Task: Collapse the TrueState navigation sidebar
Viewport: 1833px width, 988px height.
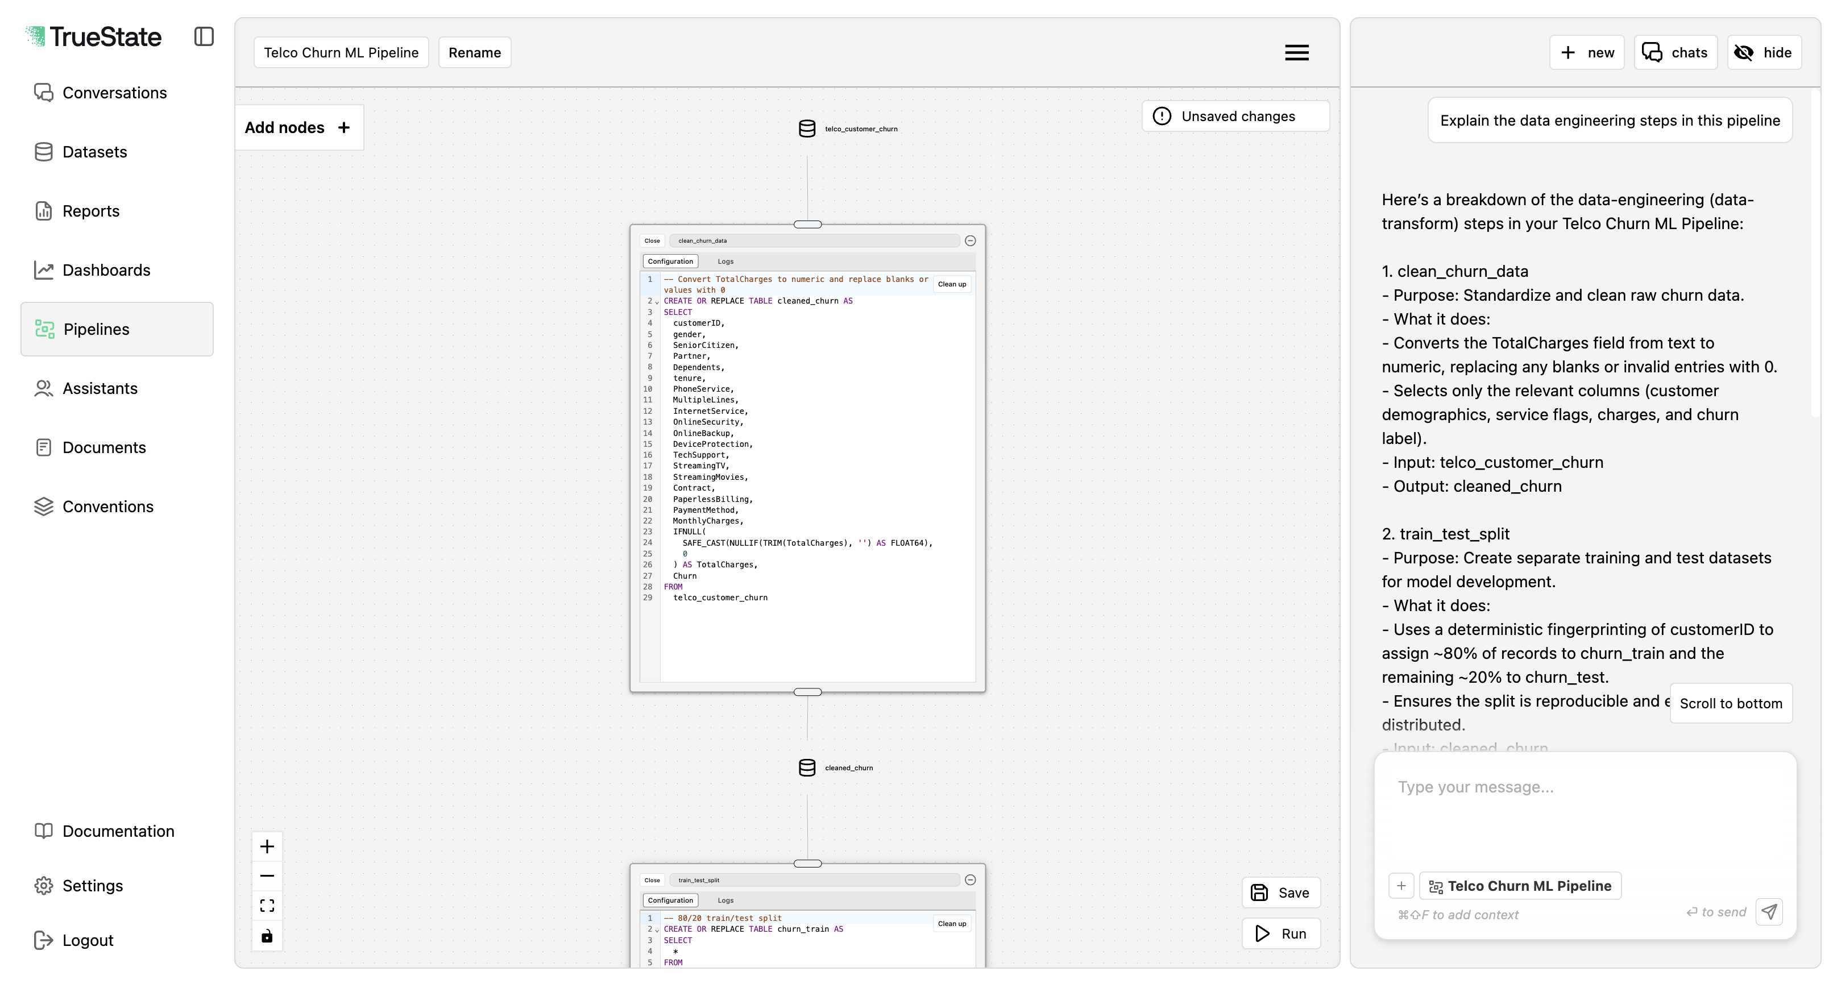Action: coord(204,36)
